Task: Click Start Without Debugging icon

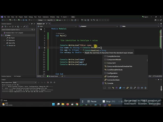Action: point(65,20)
